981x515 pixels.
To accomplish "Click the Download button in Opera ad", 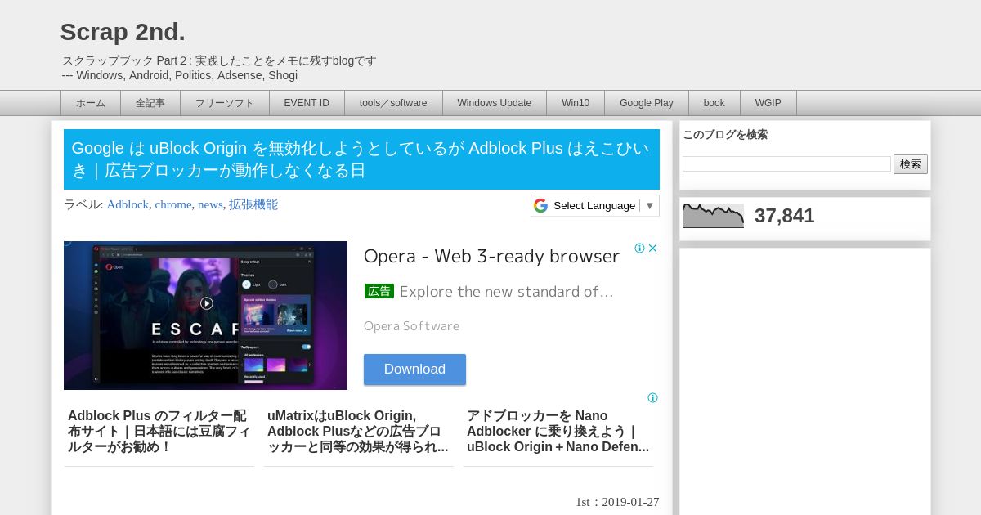I will 414,369.
